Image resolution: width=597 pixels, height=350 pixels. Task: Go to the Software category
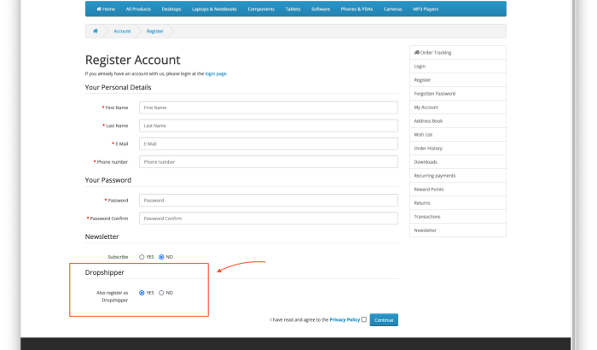pyautogui.click(x=321, y=9)
